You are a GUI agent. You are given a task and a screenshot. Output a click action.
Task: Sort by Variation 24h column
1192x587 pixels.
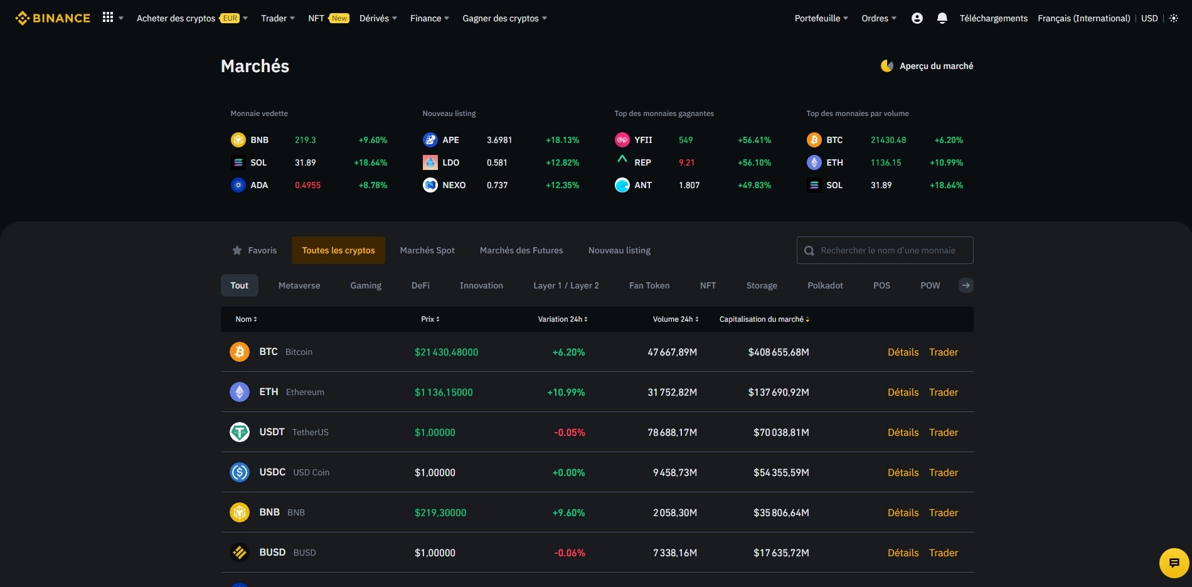(x=563, y=319)
